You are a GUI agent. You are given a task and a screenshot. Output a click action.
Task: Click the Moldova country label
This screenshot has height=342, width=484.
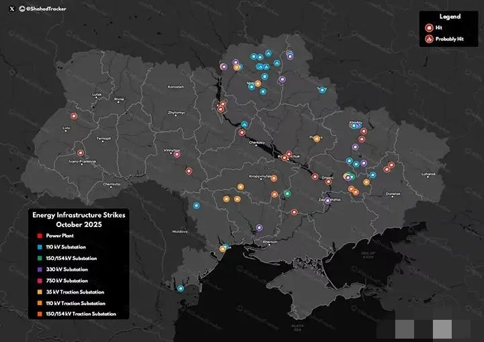pos(179,232)
